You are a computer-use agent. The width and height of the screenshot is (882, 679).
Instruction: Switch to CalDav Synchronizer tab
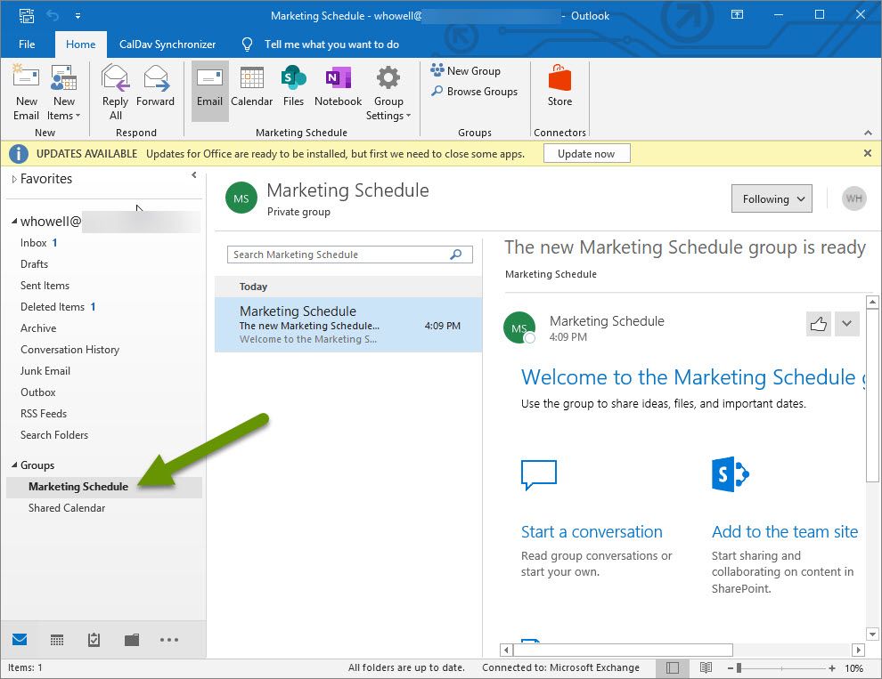167,44
